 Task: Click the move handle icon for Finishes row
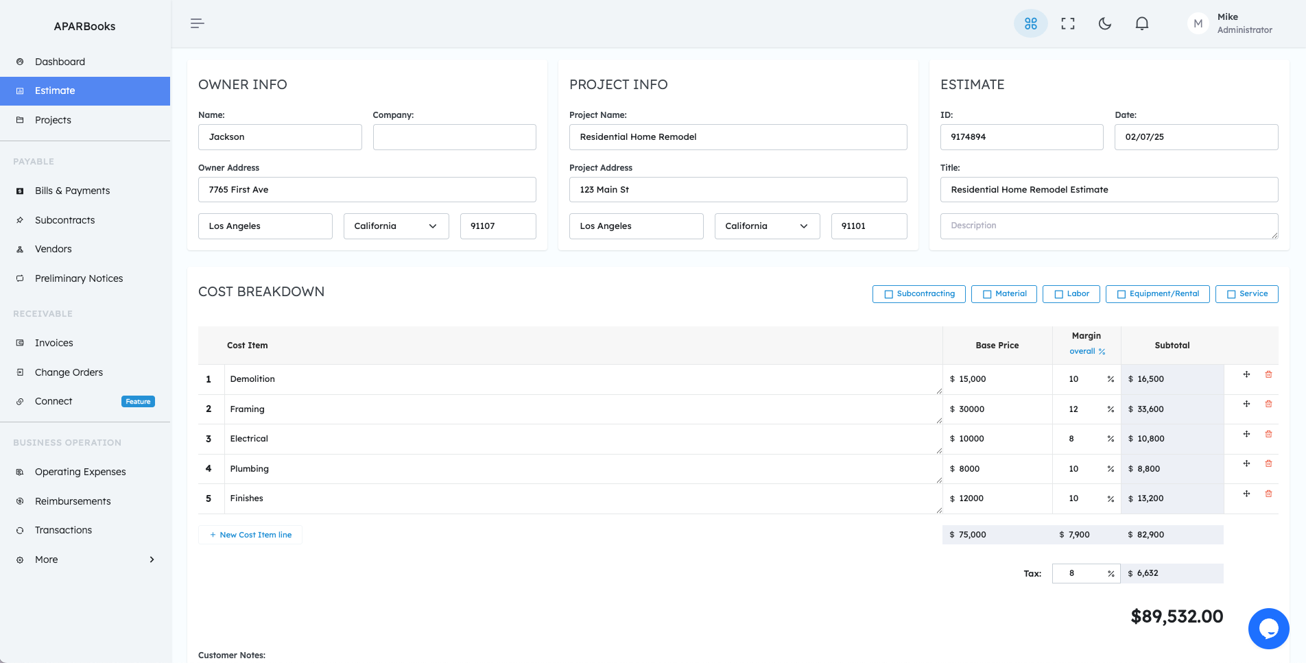tap(1246, 494)
